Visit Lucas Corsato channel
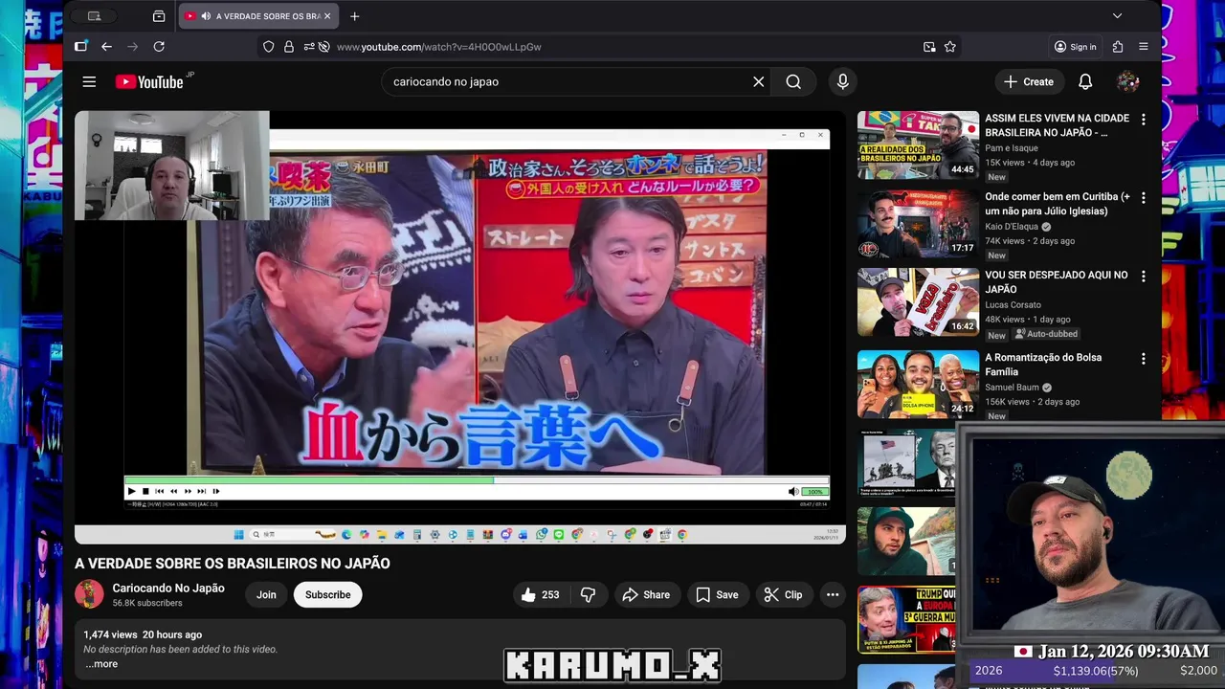The height and width of the screenshot is (689, 1225). (1013, 305)
